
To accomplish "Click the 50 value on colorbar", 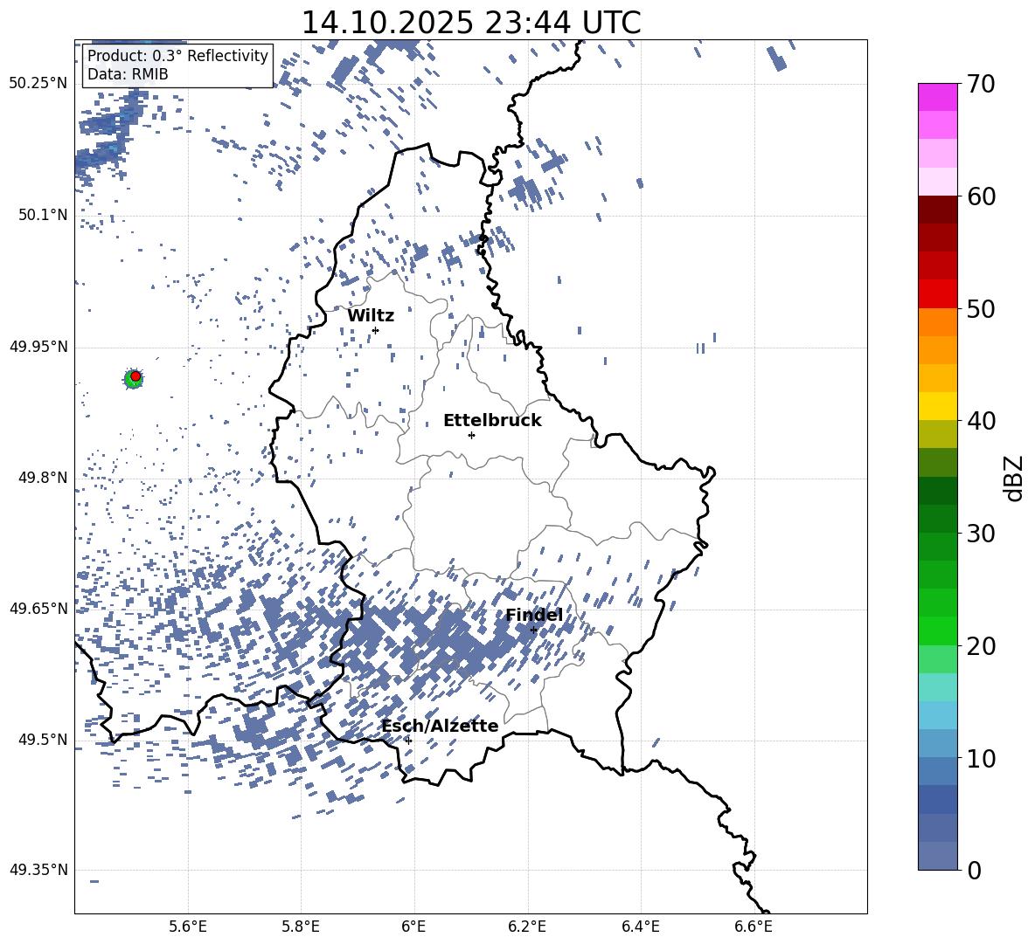I will [981, 308].
